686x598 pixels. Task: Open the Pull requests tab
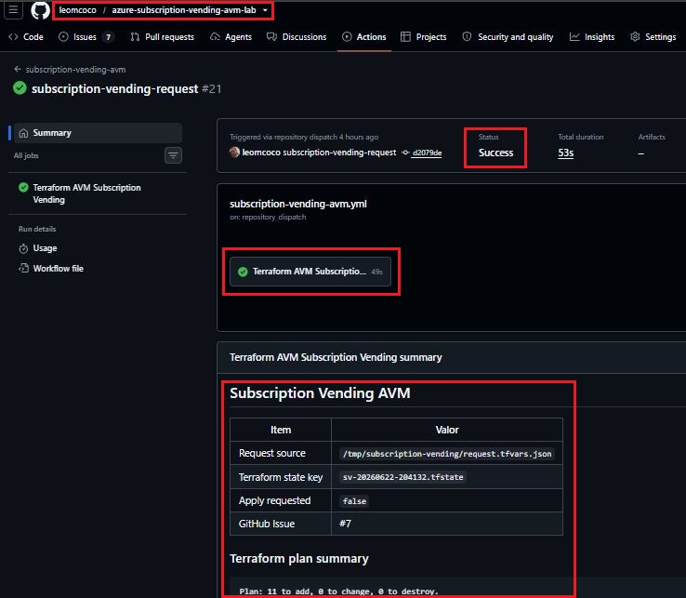point(162,37)
